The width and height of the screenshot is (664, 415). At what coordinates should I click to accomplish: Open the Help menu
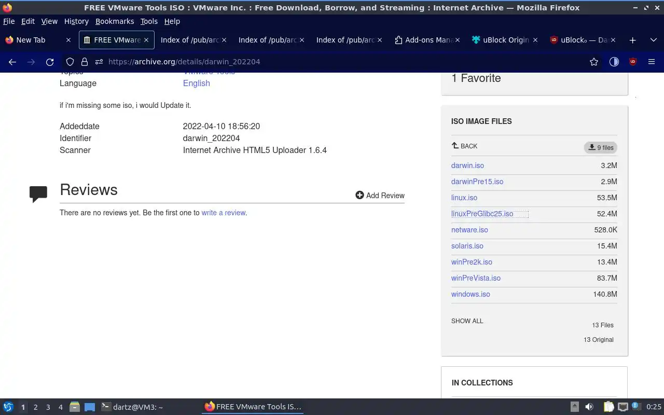172,21
